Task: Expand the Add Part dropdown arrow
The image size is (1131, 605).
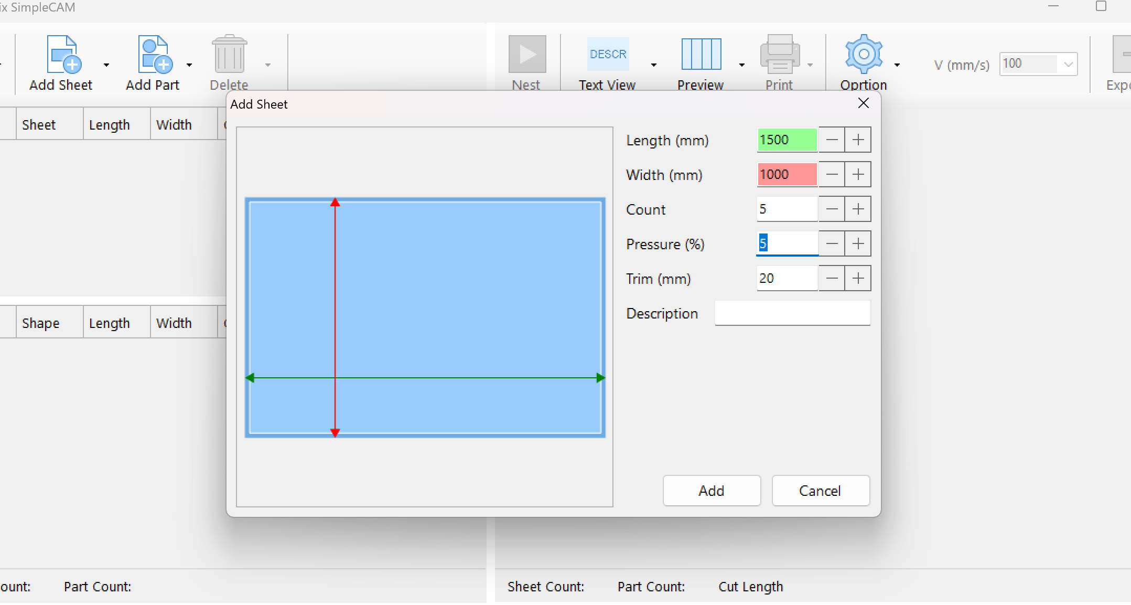Action: pos(189,65)
